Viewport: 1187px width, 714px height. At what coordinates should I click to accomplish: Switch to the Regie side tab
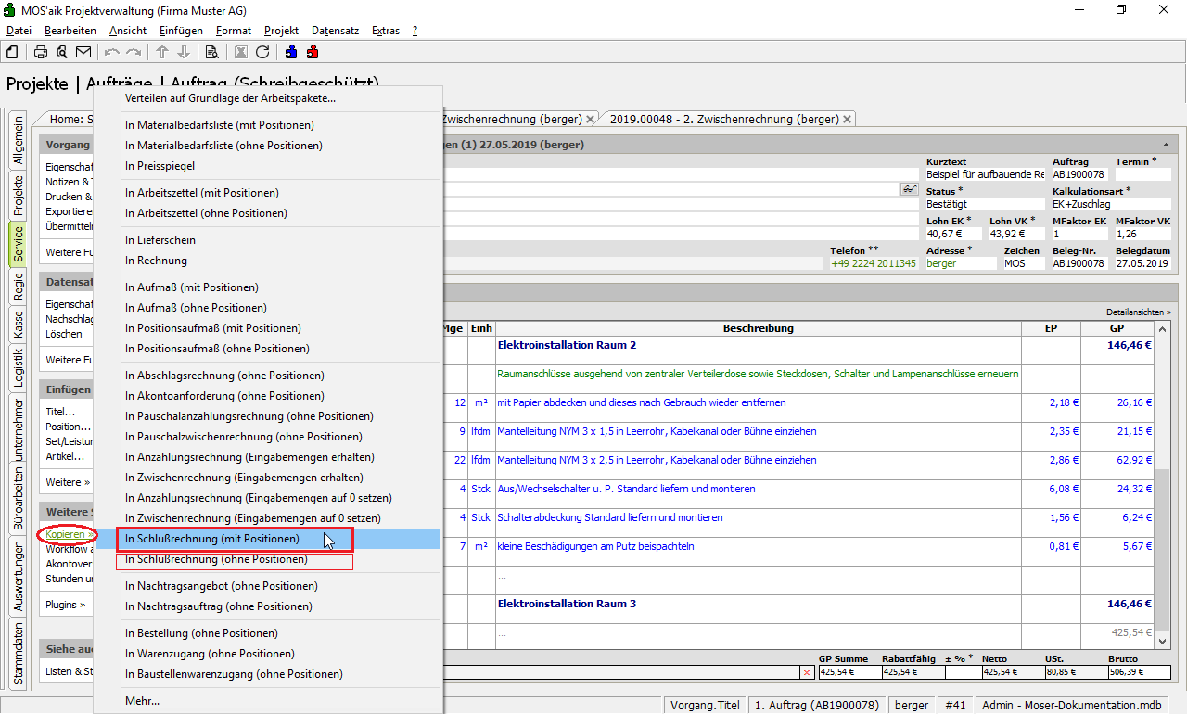coord(19,287)
